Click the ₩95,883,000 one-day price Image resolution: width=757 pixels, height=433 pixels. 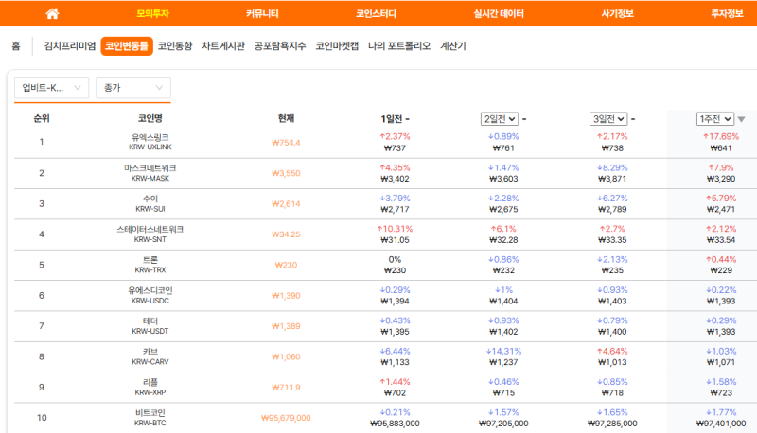click(395, 424)
